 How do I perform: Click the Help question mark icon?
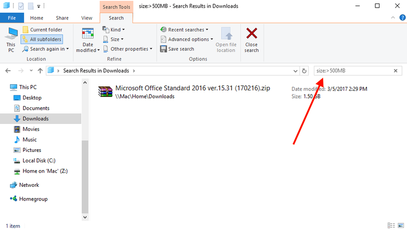click(402, 18)
